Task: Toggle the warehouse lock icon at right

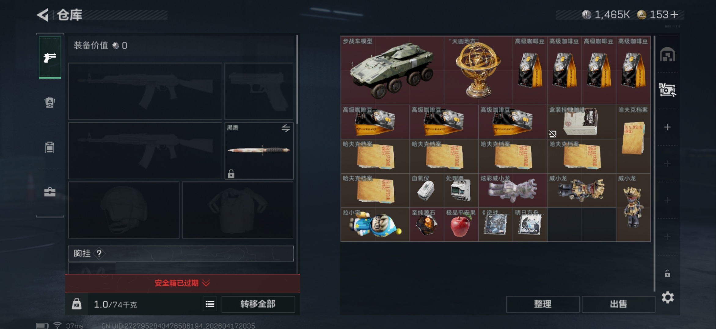Action: [x=667, y=273]
